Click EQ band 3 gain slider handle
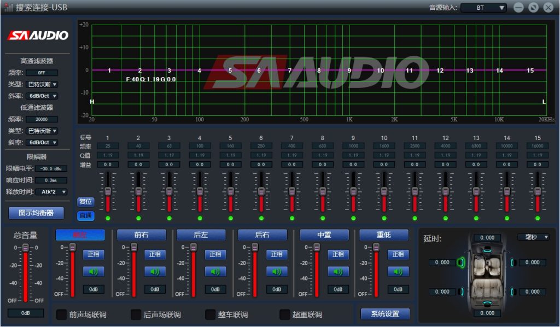Screen dimensions: 560x327 coord(170,191)
